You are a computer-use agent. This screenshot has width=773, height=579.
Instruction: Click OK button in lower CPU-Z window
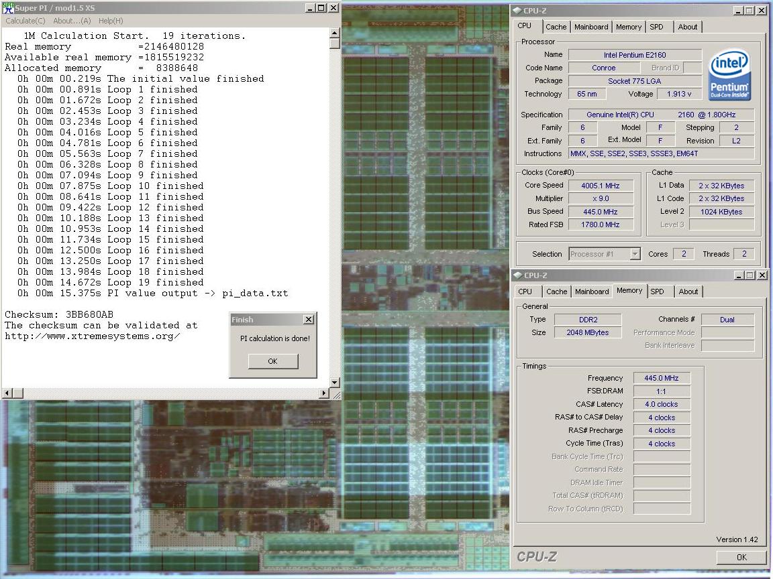coord(741,557)
